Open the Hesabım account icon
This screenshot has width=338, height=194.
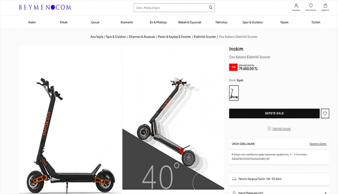point(296,7)
